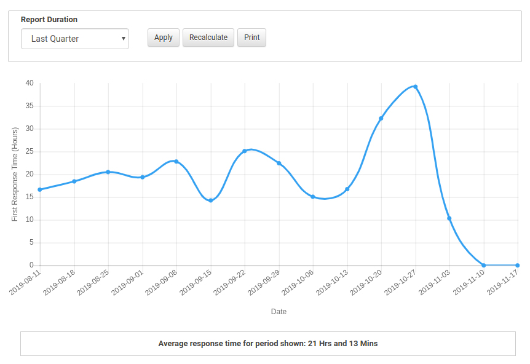Click the Print button

[x=251, y=38]
